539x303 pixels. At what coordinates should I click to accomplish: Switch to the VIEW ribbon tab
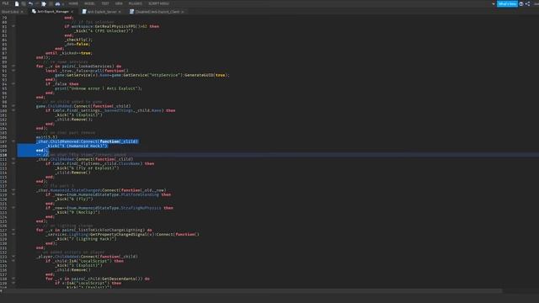click(119, 3)
